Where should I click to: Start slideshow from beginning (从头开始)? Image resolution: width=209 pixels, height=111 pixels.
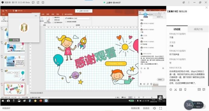[x=4, y=19]
